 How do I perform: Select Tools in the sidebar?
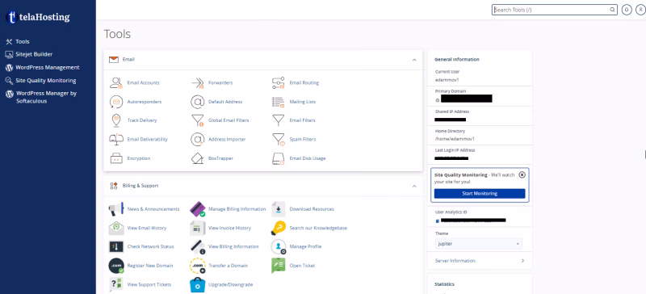(23, 42)
